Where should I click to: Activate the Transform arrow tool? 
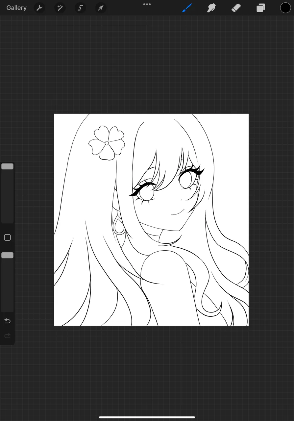[101, 8]
